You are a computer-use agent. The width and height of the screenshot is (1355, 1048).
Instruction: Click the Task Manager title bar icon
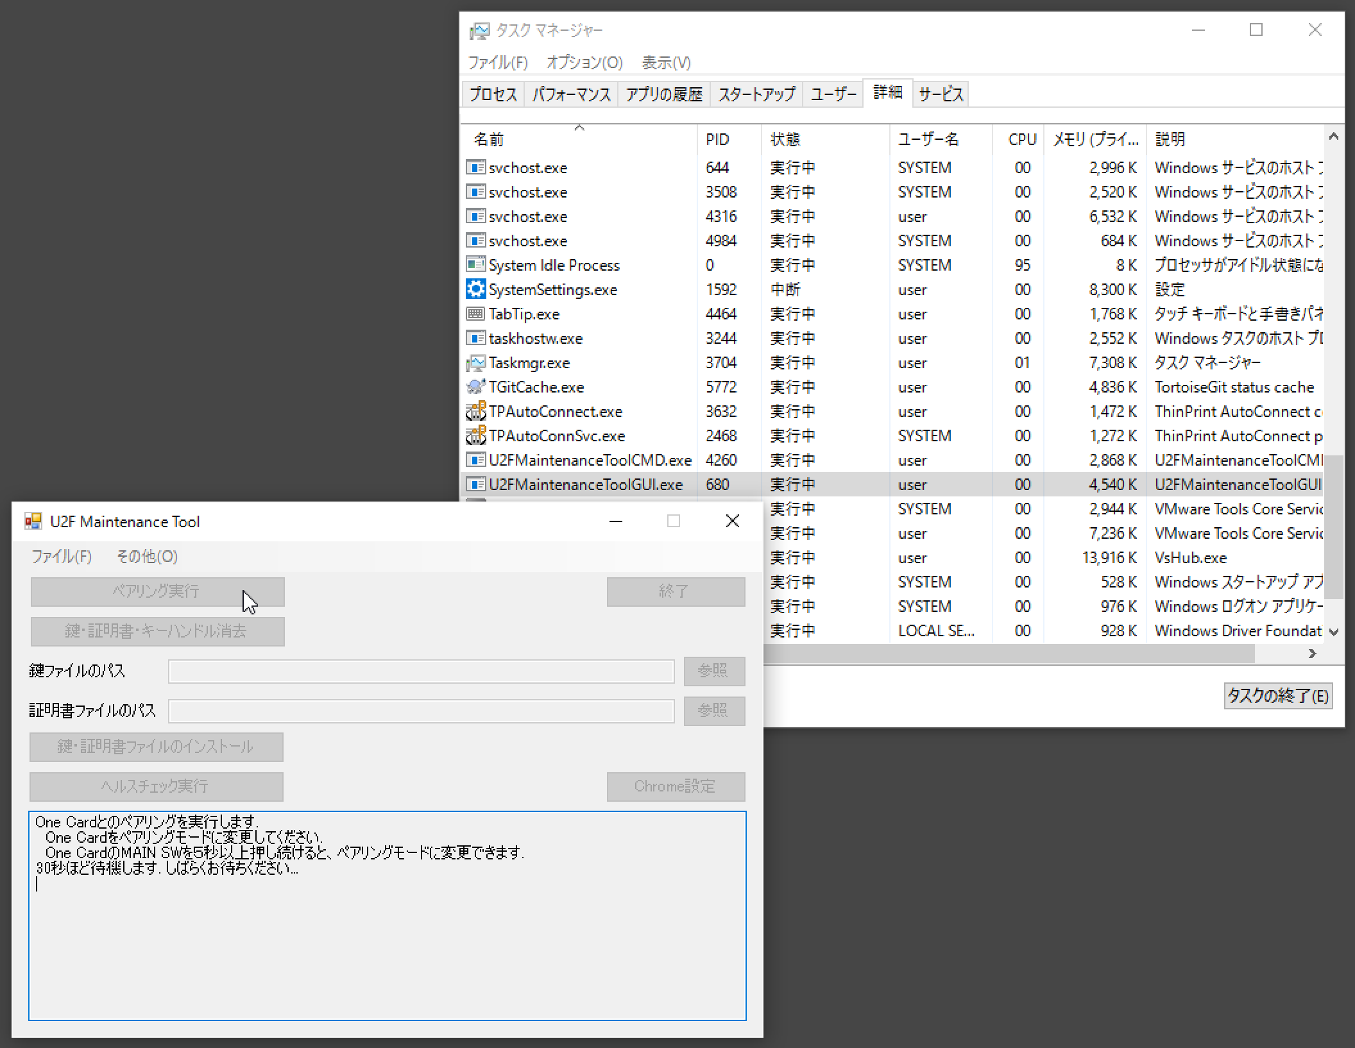pos(479,30)
